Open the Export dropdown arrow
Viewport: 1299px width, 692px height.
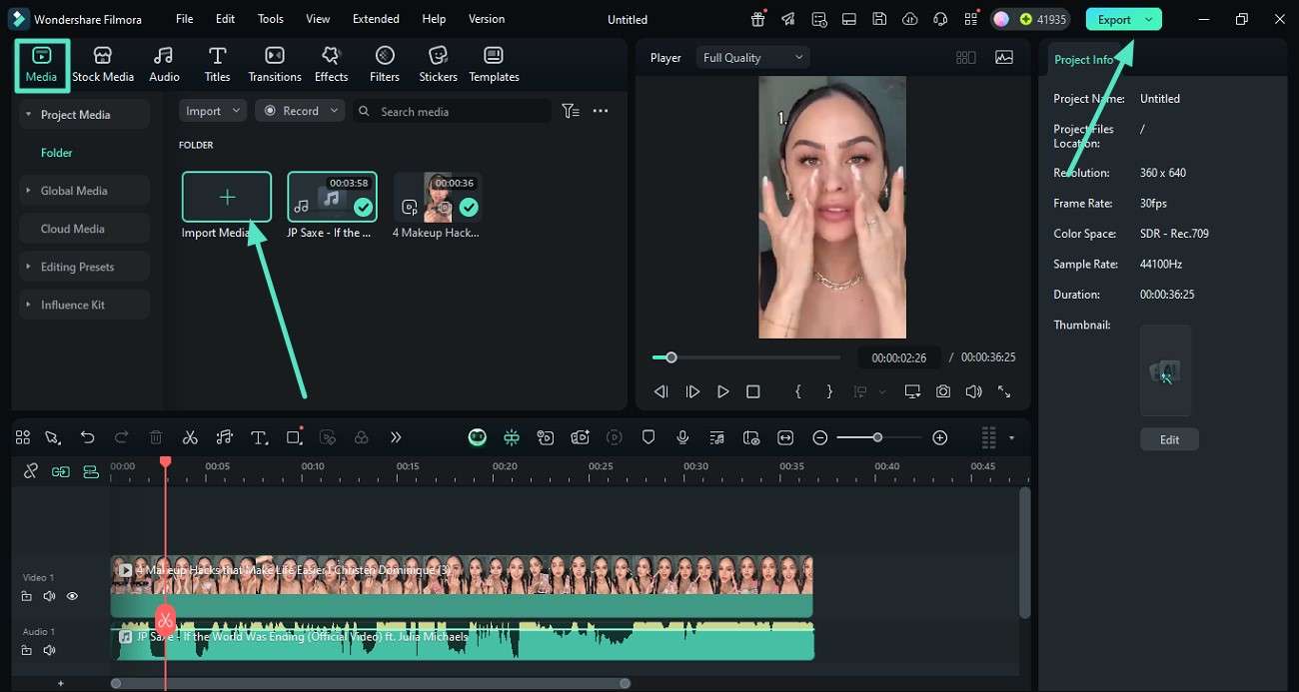(1149, 19)
